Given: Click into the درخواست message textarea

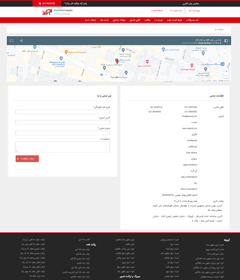Looking at the screenshot, I should click(x=62, y=146).
